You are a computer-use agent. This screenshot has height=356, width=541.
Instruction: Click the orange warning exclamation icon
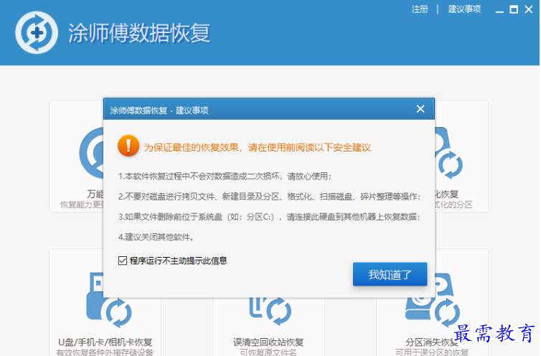pos(128,146)
